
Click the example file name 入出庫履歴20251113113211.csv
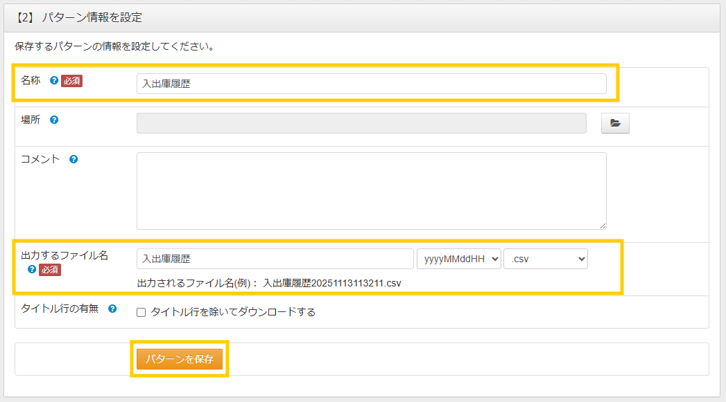pyautogui.click(x=331, y=283)
